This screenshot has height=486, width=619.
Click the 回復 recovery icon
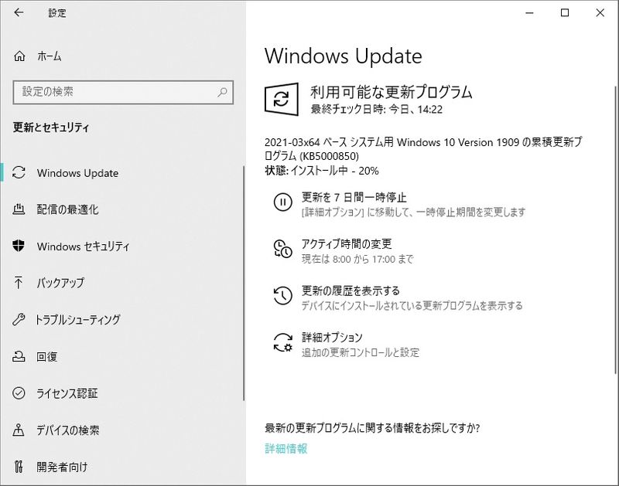click(19, 356)
